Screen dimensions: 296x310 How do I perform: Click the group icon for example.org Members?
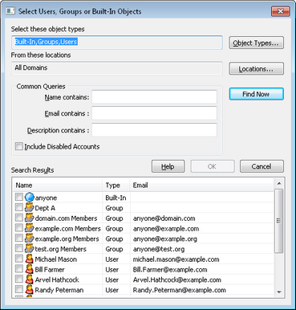point(30,239)
